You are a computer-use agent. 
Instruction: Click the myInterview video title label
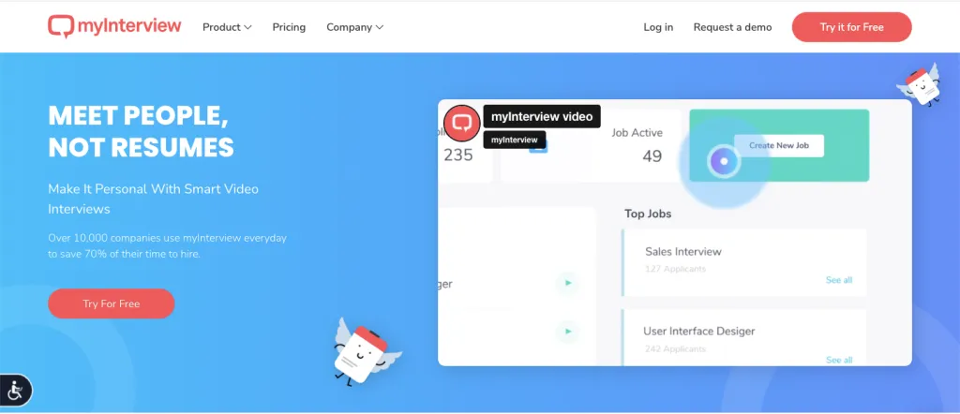pyautogui.click(x=542, y=116)
